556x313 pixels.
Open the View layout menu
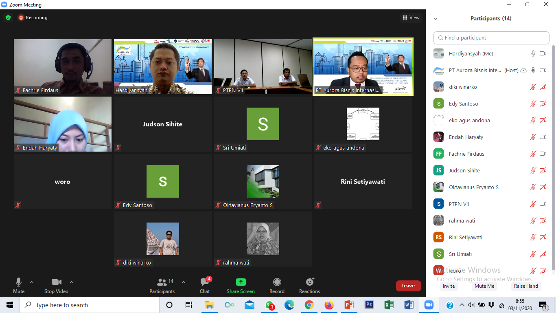tap(411, 18)
